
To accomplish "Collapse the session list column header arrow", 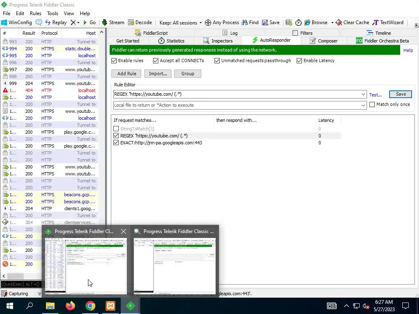I will tap(101, 32).
